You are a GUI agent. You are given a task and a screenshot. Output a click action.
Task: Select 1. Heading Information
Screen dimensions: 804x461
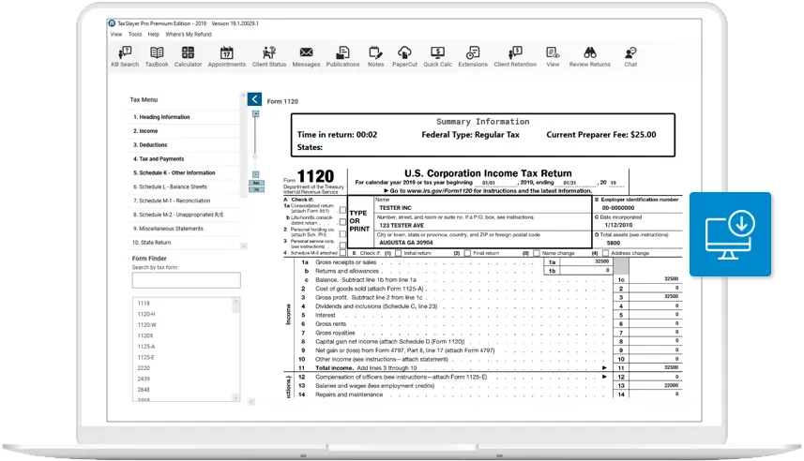(184, 117)
